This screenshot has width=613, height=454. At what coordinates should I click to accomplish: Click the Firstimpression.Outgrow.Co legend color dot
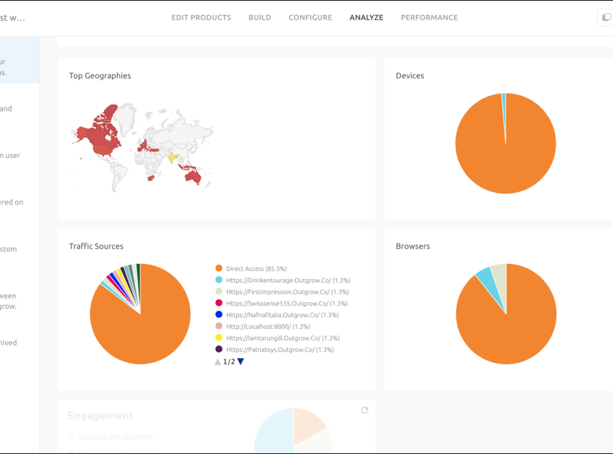tap(219, 292)
